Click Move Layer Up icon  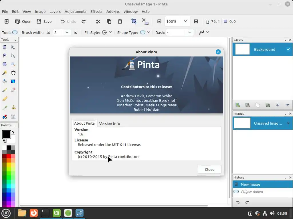(x=278, y=105)
